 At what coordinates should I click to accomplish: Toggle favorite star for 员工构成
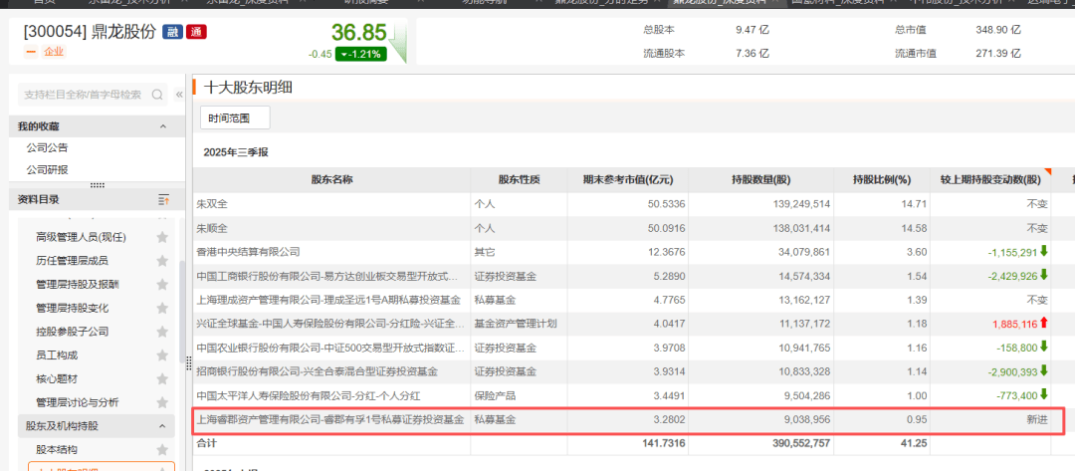click(x=161, y=355)
